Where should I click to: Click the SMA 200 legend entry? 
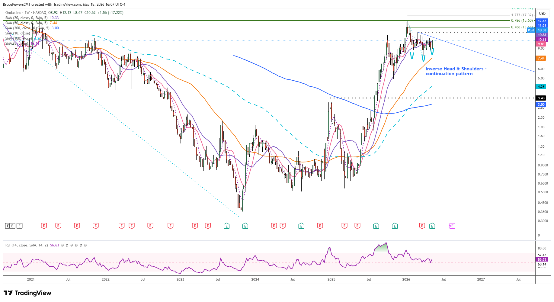tap(32, 28)
